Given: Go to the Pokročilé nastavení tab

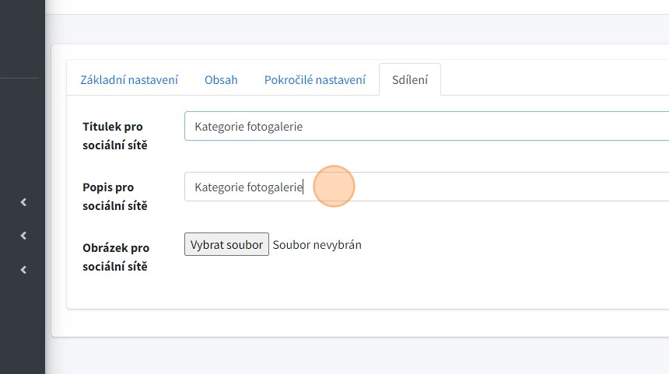Looking at the screenshot, I should (314, 79).
